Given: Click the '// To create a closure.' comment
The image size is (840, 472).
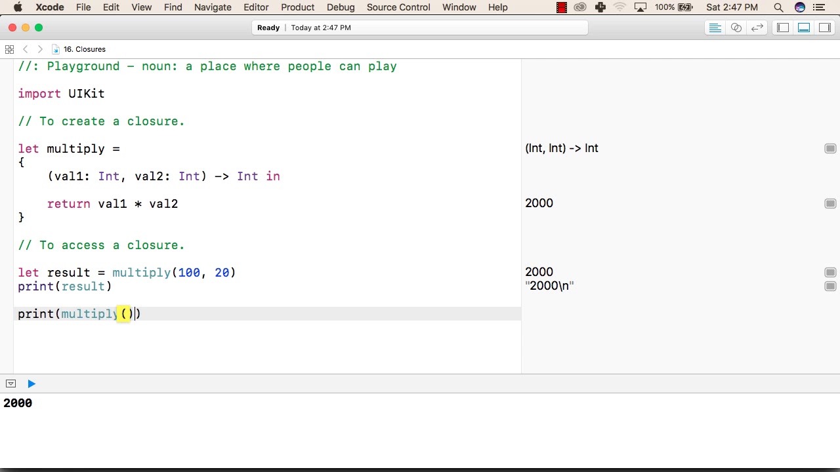Looking at the screenshot, I should click(x=102, y=121).
